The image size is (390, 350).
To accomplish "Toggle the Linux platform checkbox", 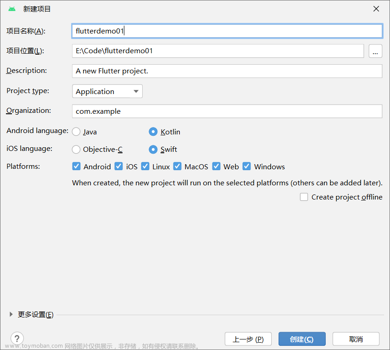I will pyautogui.click(x=145, y=167).
